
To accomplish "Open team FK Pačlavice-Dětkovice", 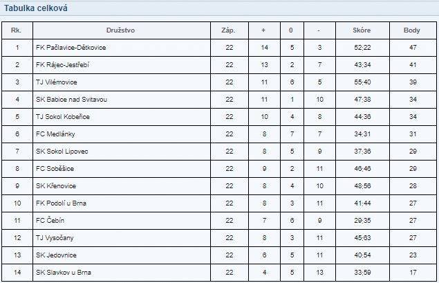I will [71, 47].
